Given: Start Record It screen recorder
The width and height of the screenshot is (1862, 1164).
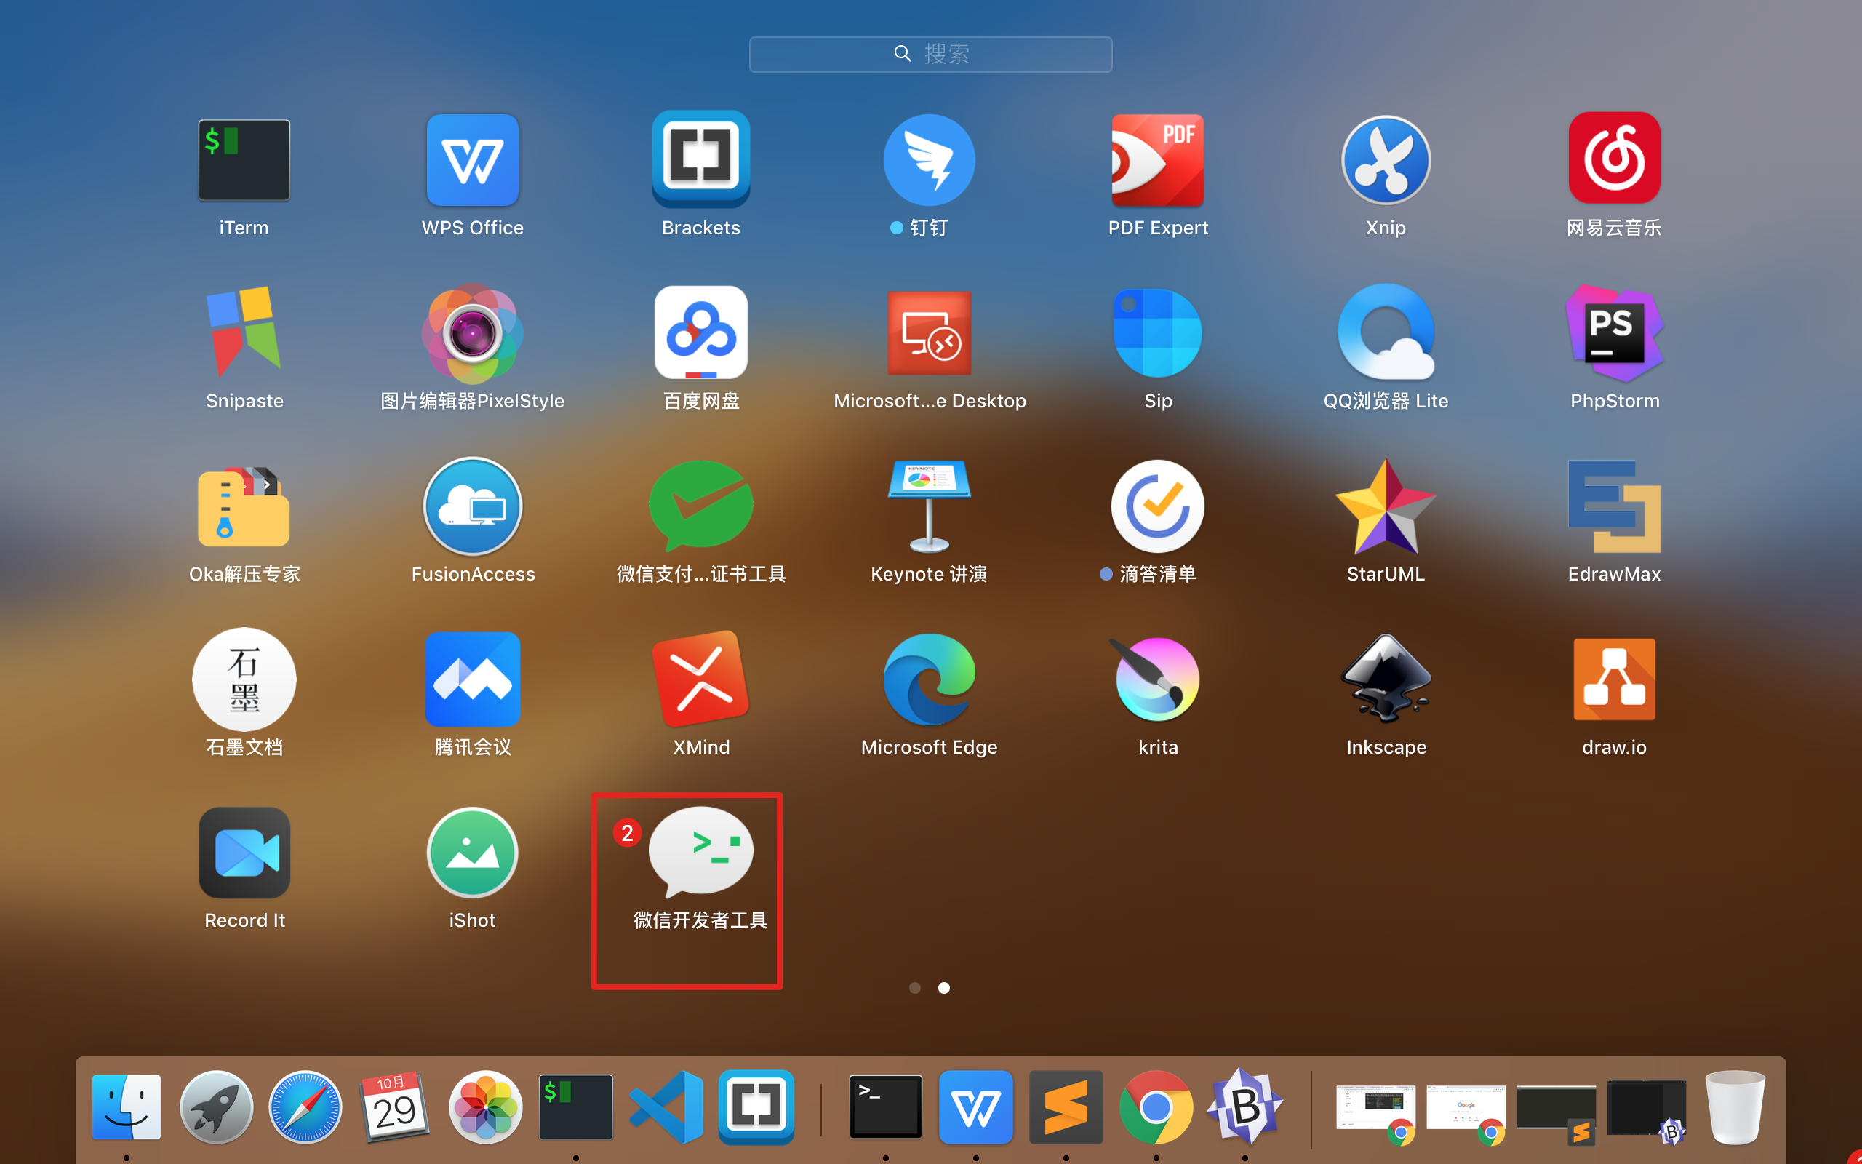Looking at the screenshot, I should (244, 853).
